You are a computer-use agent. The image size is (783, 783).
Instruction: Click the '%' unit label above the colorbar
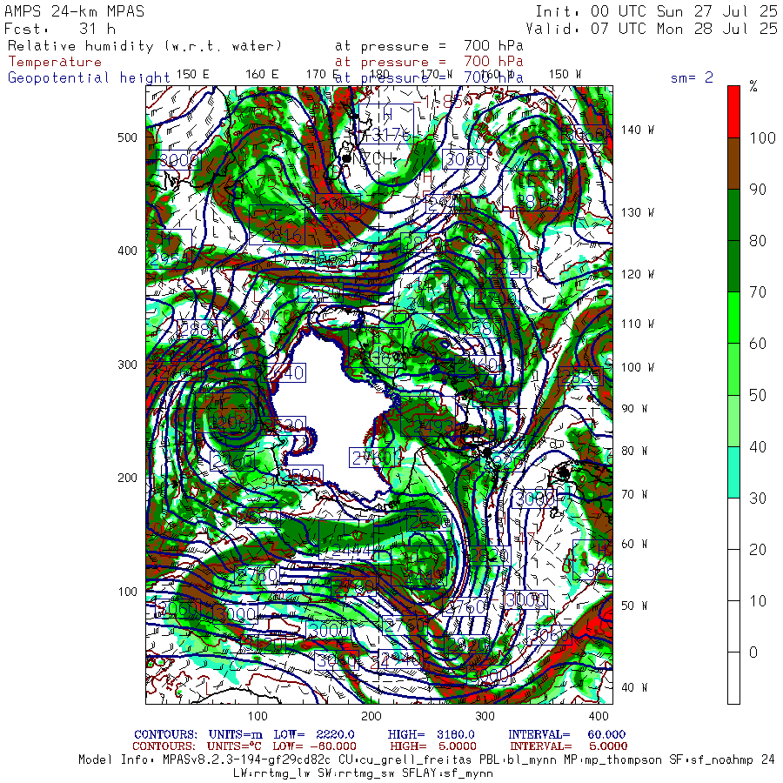coord(753,87)
